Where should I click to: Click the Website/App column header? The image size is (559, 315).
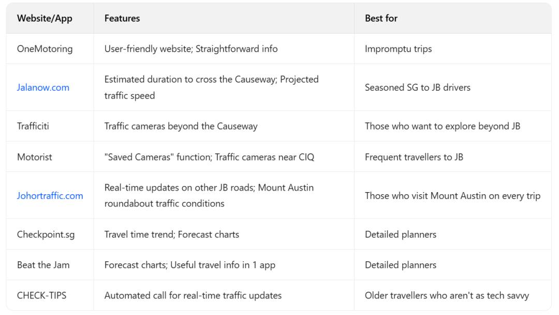tap(45, 18)
